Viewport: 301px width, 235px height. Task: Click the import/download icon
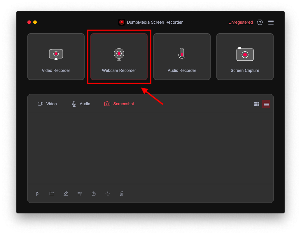click(x=94, y=194)
